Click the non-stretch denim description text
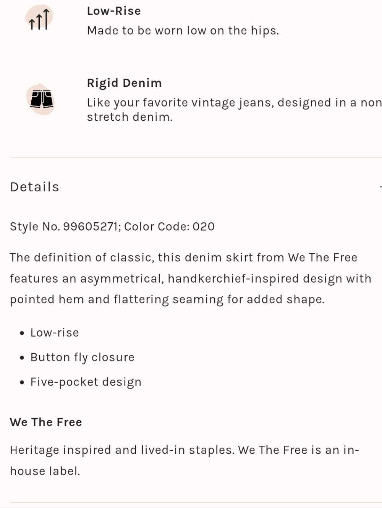This screenshot has height=508, width=382. 234,110
